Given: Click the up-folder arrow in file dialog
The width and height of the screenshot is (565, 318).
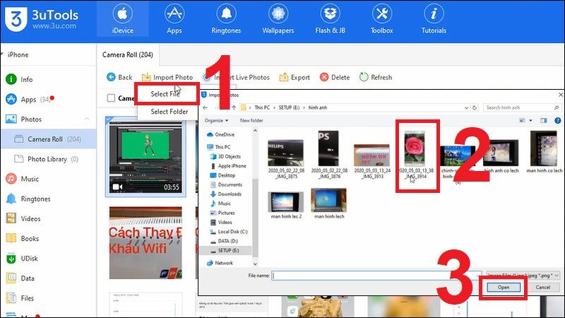Looking at the screenshot, I should click(x=234, y=107).
